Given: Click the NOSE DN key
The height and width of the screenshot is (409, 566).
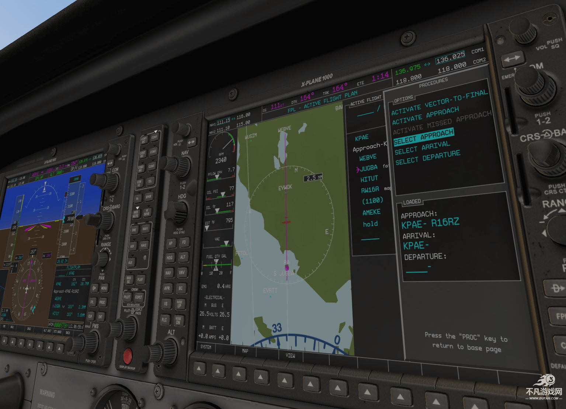Looking at the screenshot, I should click(x=178, y=321).
